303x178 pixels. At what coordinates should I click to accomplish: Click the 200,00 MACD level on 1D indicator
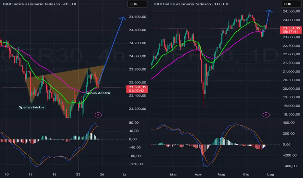click(289, 134)
